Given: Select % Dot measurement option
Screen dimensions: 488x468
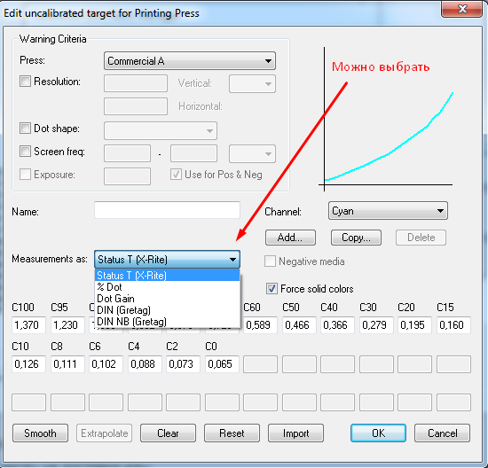Looking at the screenshot, I should point(167,286).
